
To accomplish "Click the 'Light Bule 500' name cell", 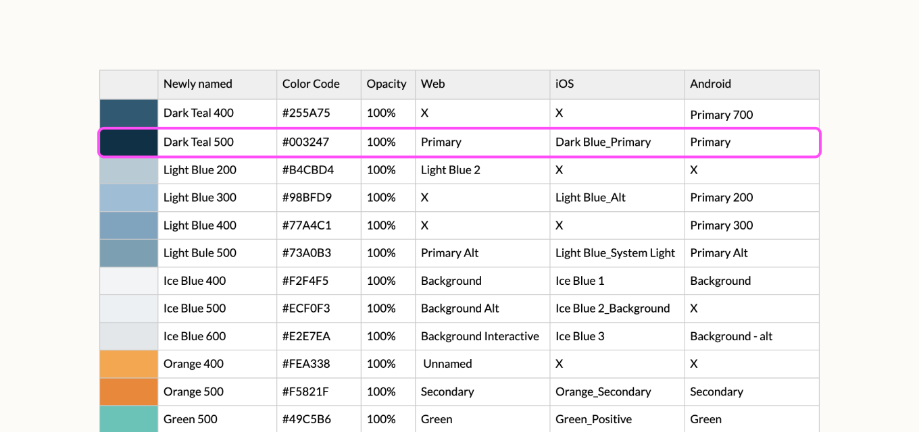I will coord(200,253).
